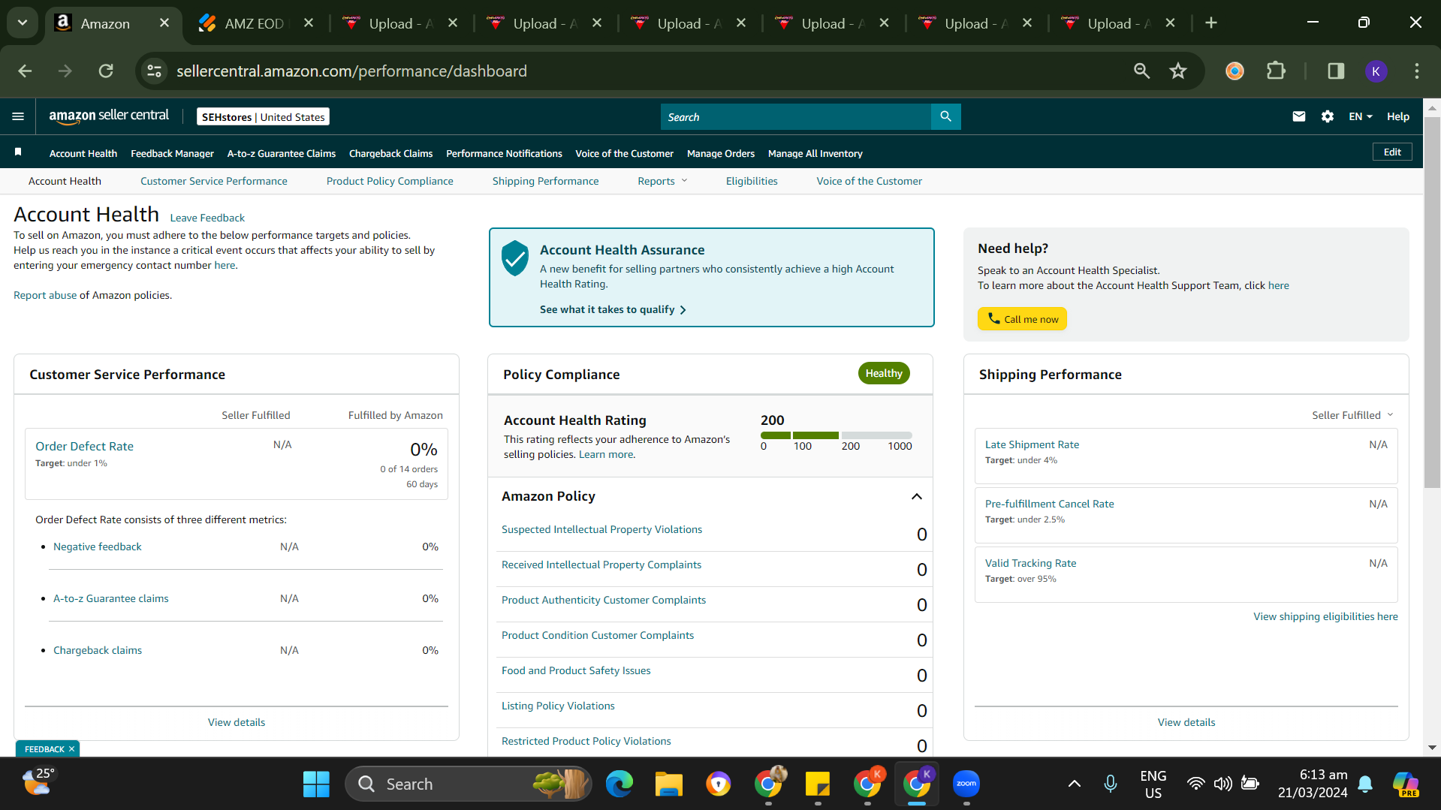Click the browser zoom magnifier icon
The height and width of the screenshot is (810, 1441).
(x=1141, y=71)
